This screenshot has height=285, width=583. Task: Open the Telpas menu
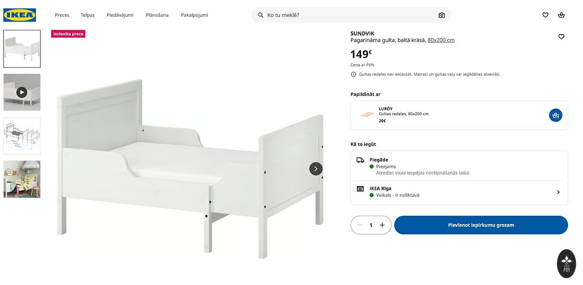click(87, 15)
